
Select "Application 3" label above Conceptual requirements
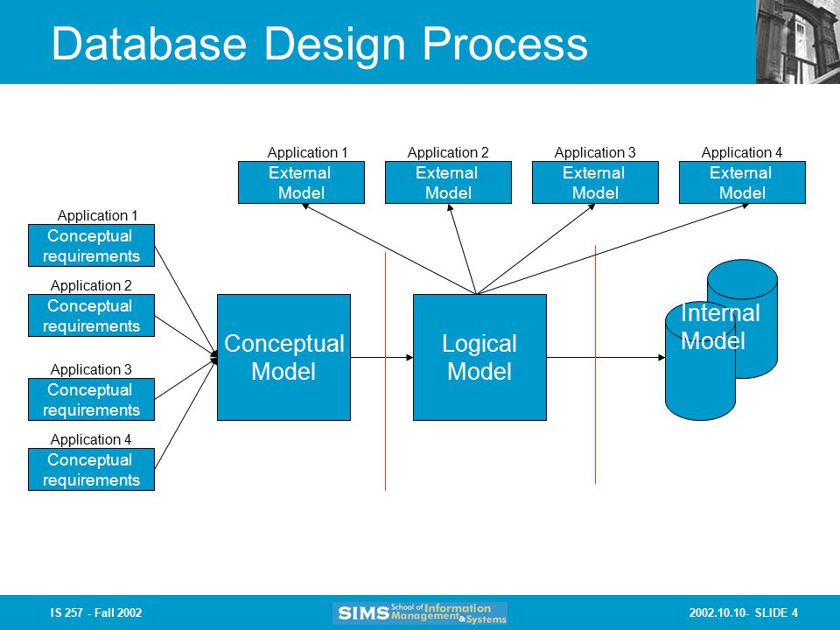click(91, 369)
